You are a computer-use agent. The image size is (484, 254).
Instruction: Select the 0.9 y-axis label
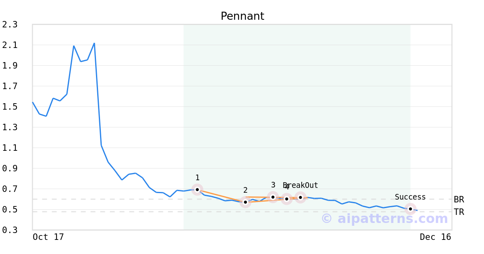10,169
